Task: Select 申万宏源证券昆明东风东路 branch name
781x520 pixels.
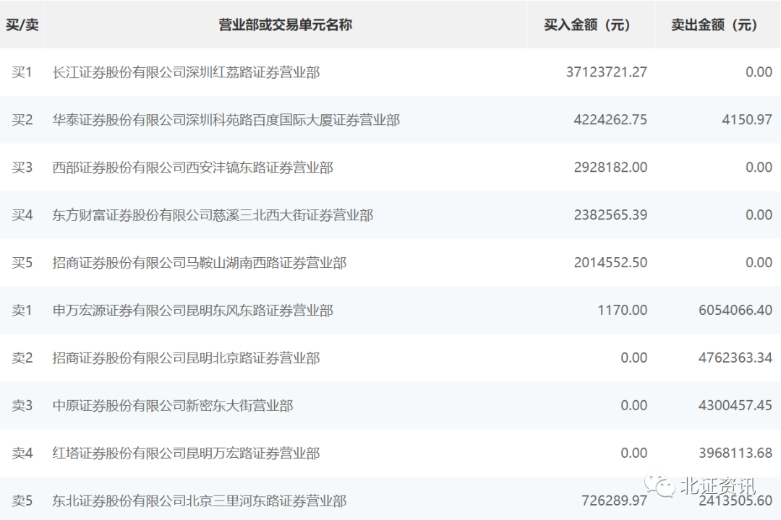Action: (x=193, y=311)
